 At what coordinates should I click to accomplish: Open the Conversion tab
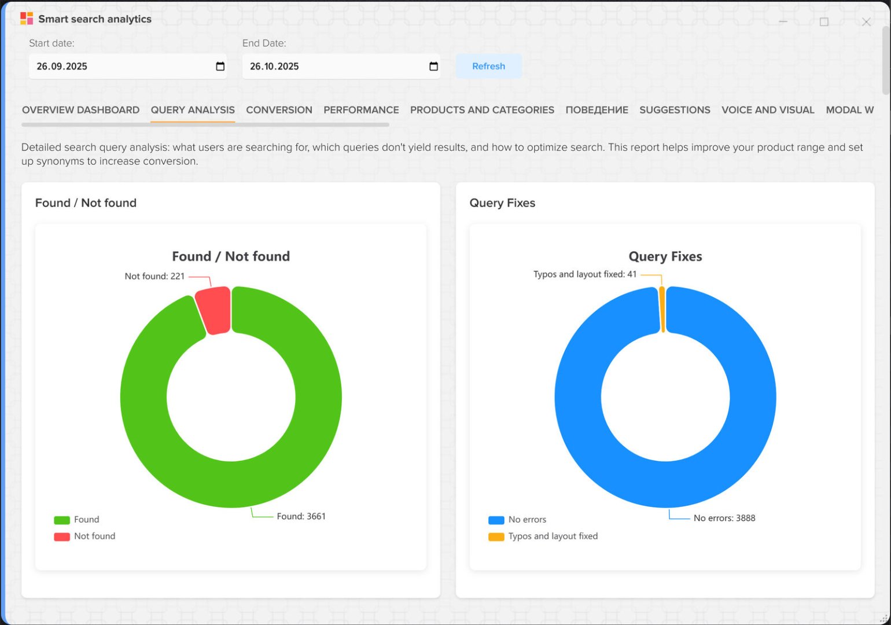click(x=279, y=110)
